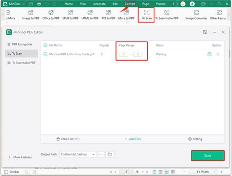The width and height of the screenshot is (232, 176).
Task: Start converting this file with green play icon
Action: tap(209, 54)
